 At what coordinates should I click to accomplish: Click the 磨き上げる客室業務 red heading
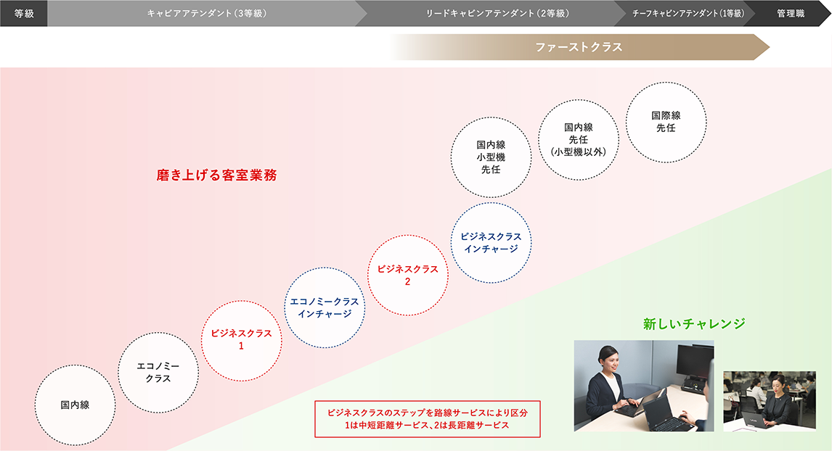[217, 175]
